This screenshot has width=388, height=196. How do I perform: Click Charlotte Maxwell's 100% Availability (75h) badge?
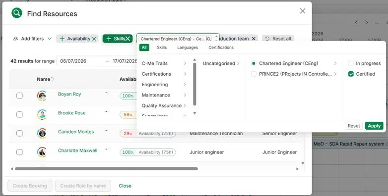pyautogui.click(x=148, y=152)
